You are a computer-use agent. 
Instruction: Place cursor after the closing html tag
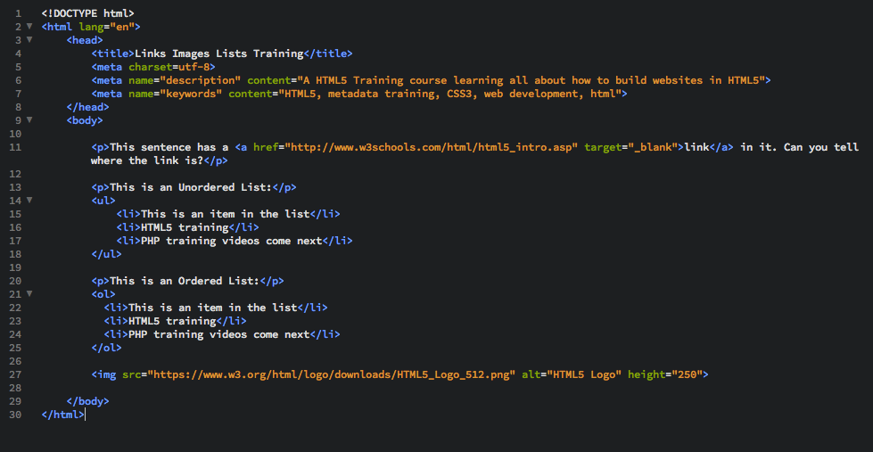pos(85,415)
